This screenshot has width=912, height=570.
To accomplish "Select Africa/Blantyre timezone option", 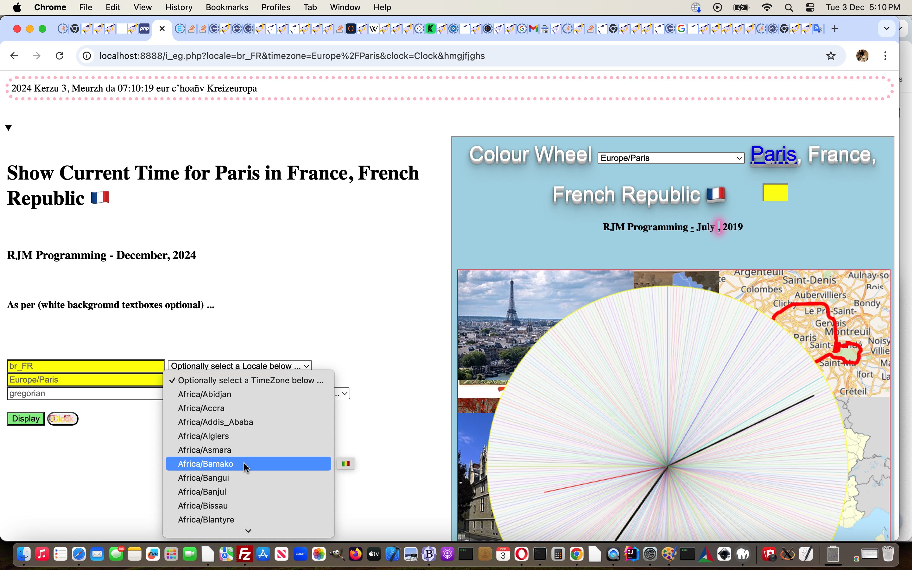I will pyautogui.click(x=248, y=520).
